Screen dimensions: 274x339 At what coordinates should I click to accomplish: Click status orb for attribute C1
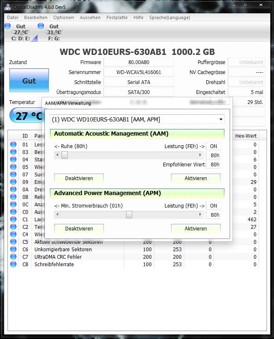(x=13, y=219)
